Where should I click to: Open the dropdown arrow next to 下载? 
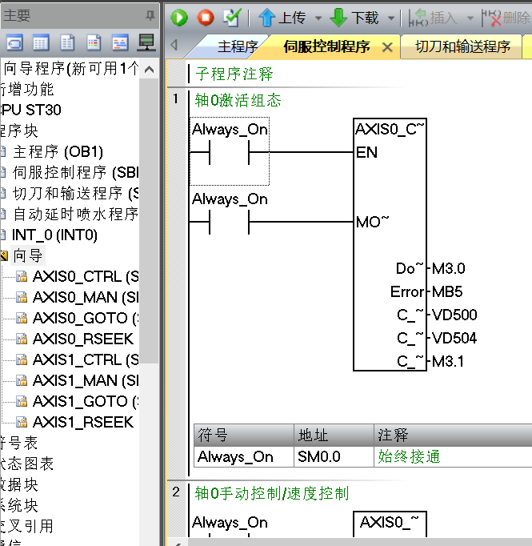pyautogui.click(x=391, y=18)
